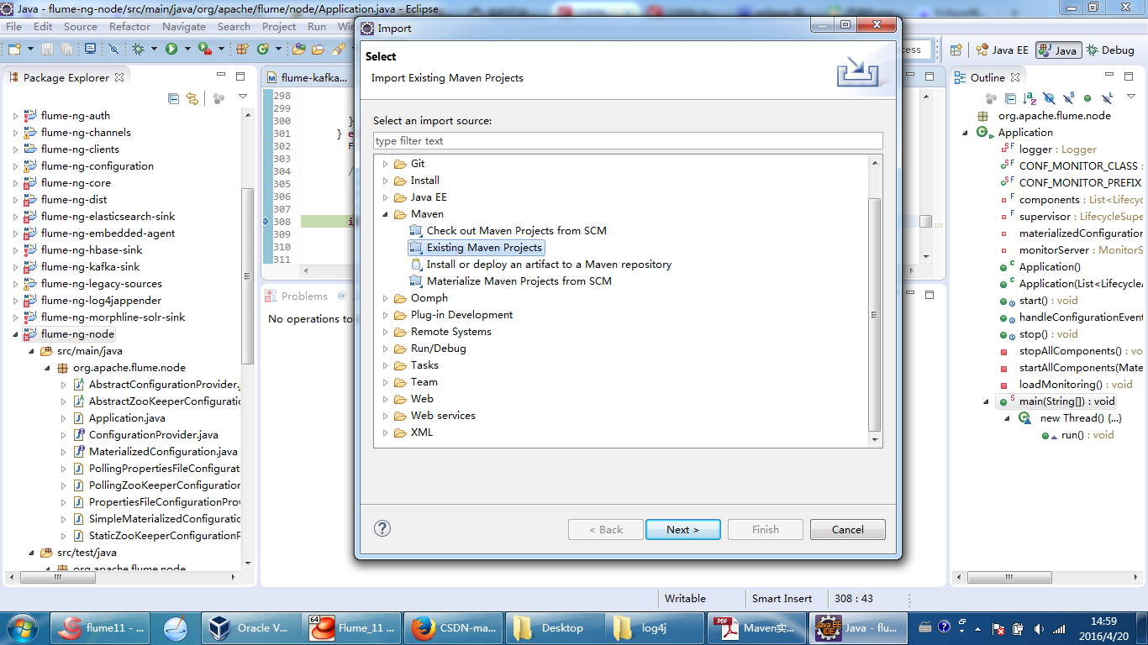Click the Sort alphabetically icon in Outline

[1030, 98]
